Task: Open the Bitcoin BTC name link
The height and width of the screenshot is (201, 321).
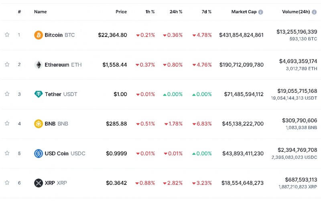Action: pyautogui.click(x=59, y=35)
